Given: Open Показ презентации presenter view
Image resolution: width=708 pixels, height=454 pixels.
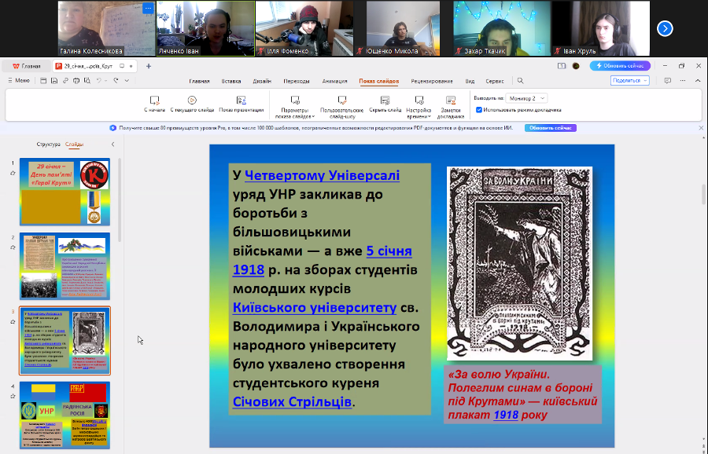Looking at the screenshot, I should (242, 104).
